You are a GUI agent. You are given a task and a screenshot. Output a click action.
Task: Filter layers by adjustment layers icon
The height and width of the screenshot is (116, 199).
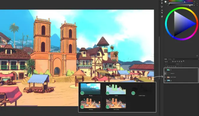coord(175,62)
